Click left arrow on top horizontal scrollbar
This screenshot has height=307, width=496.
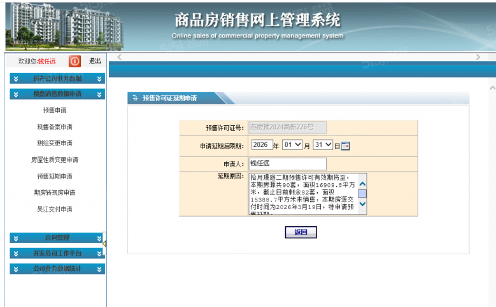(118, 57)
